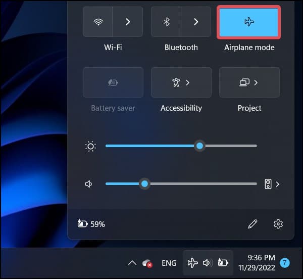This screenshot has width=303, height=279.
Task: Click the volume slider handle
Action: (x=144, y=184)
